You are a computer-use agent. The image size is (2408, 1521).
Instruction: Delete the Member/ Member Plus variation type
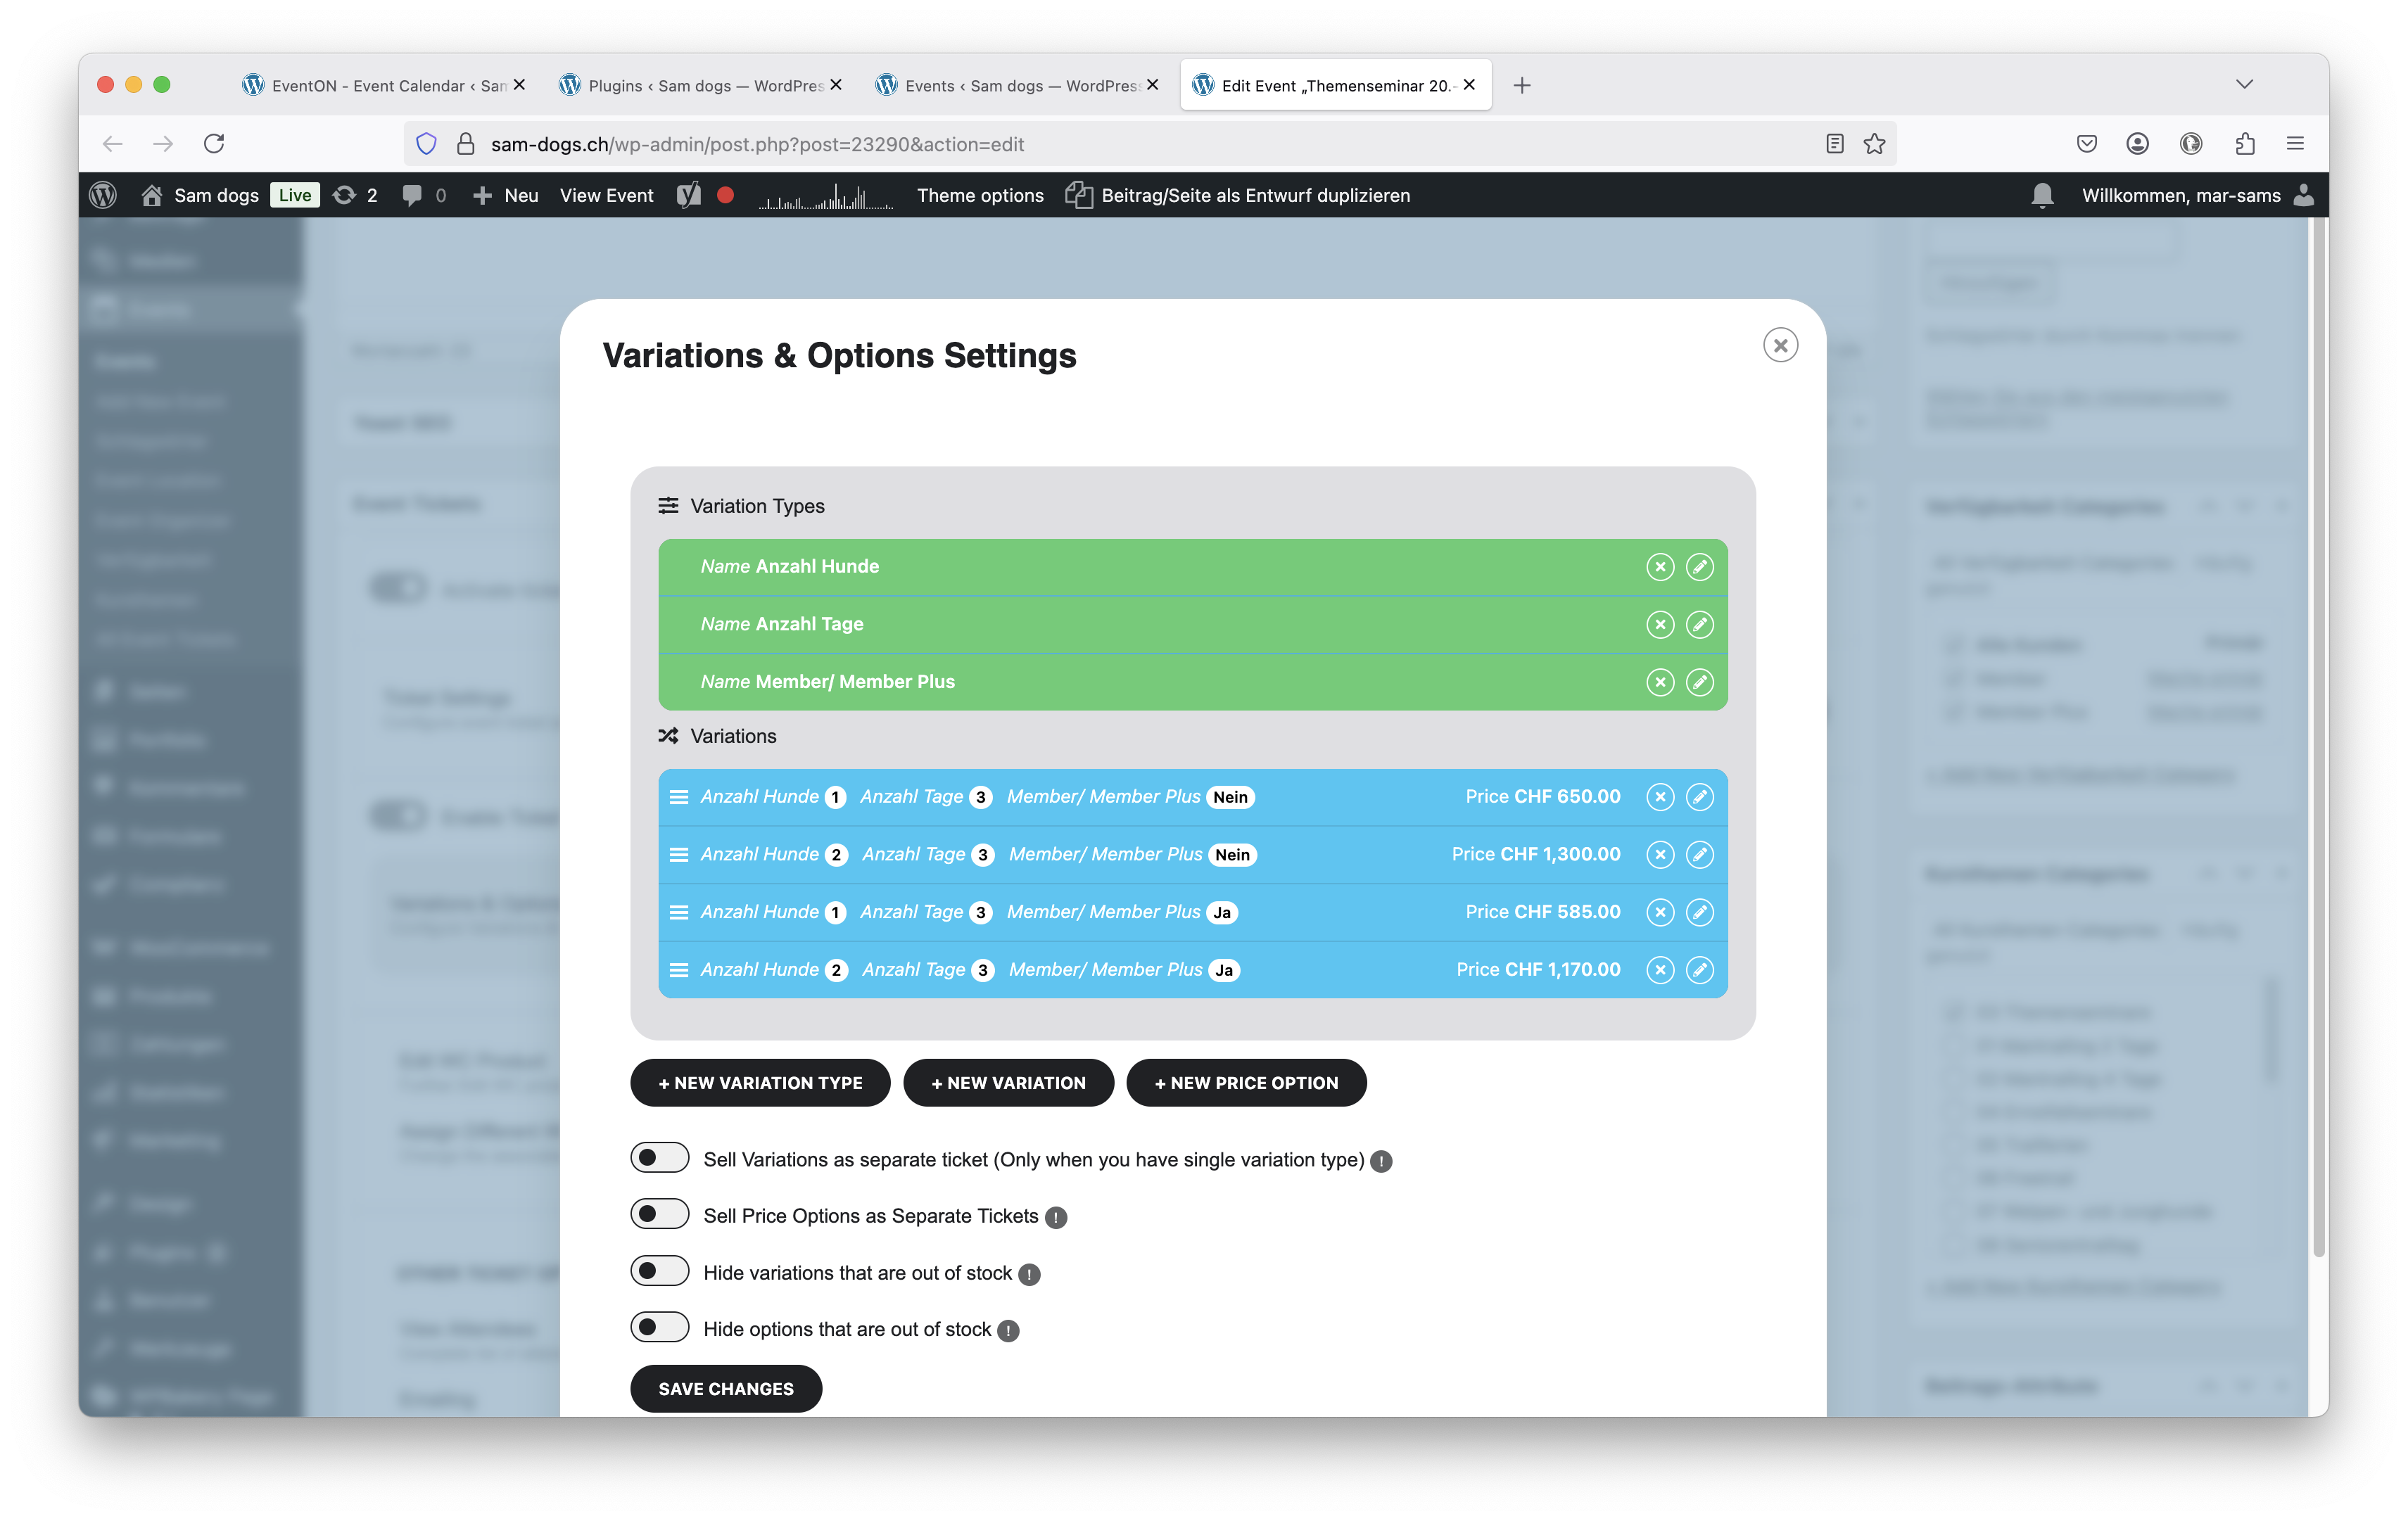pos(1660,682)
